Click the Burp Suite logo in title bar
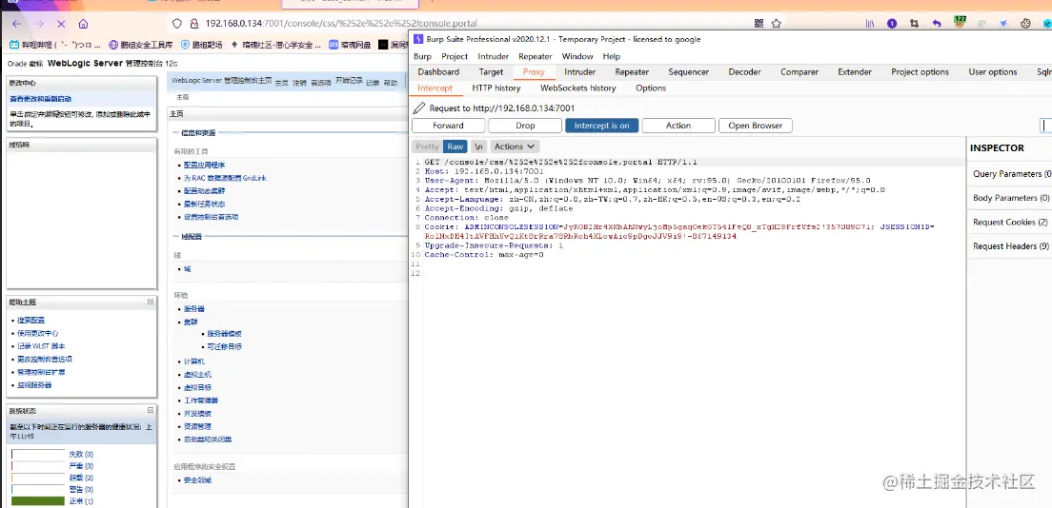Image resolution: width=1052 pixels, height=508 pixels. point(417,39)
